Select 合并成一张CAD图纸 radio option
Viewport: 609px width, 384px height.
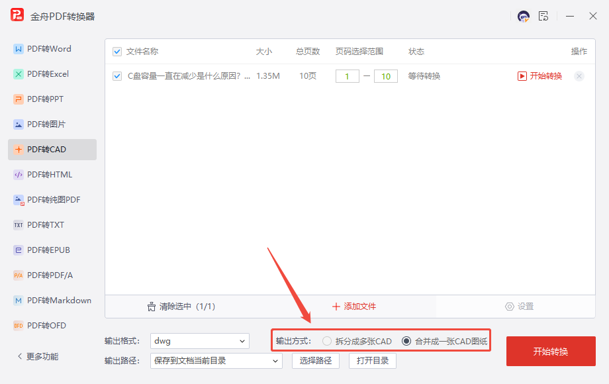[x=406, y=341]
